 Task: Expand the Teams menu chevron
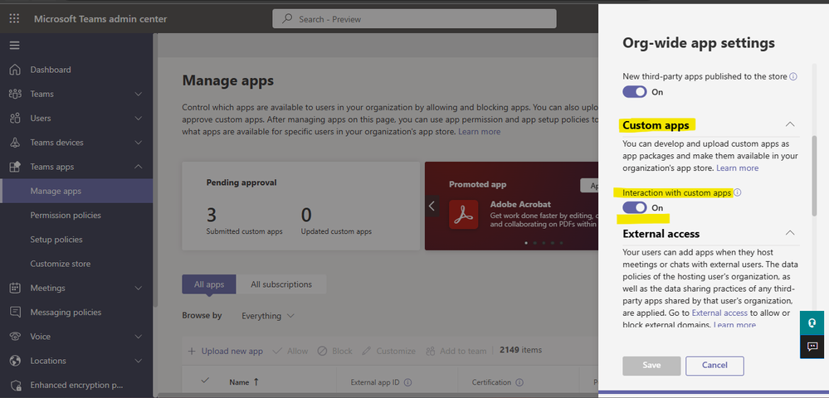tap(139, 94)
